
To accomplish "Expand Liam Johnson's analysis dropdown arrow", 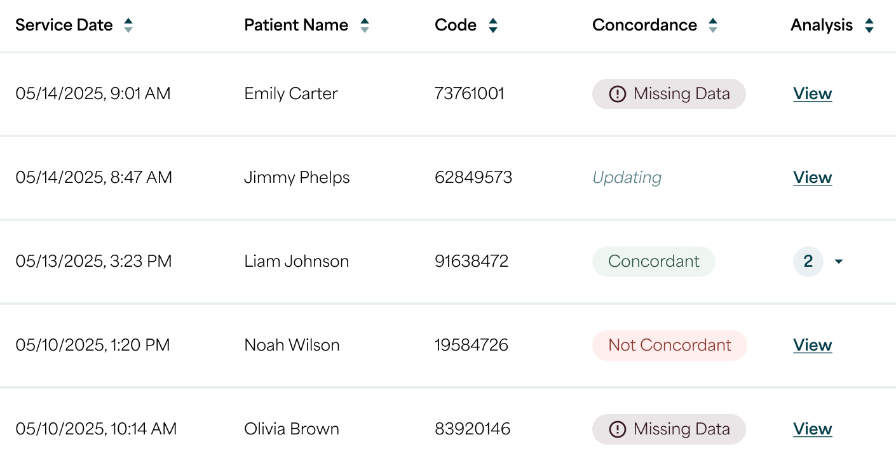I will tap(839, 262).
